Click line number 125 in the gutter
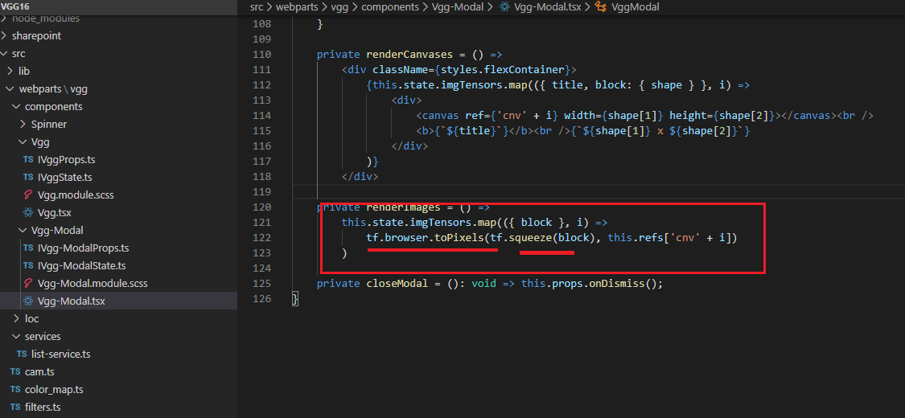 [x=262, y=284]
